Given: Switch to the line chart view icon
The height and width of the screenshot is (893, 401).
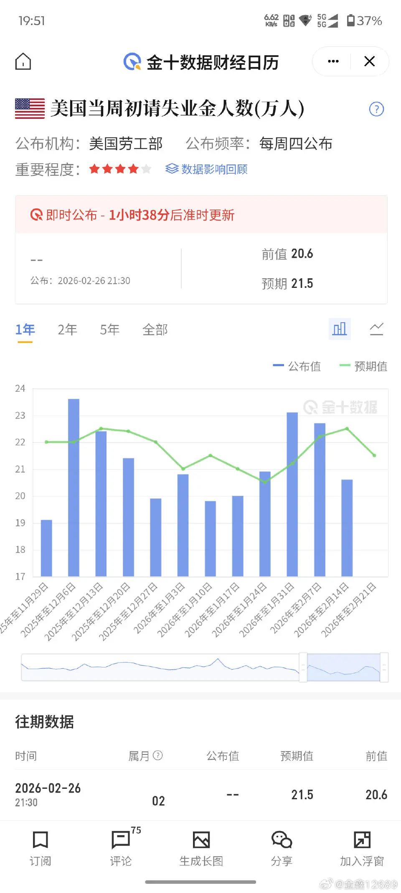Looking at the screenshot, I should pyautogui.click(x=376, y=329).
